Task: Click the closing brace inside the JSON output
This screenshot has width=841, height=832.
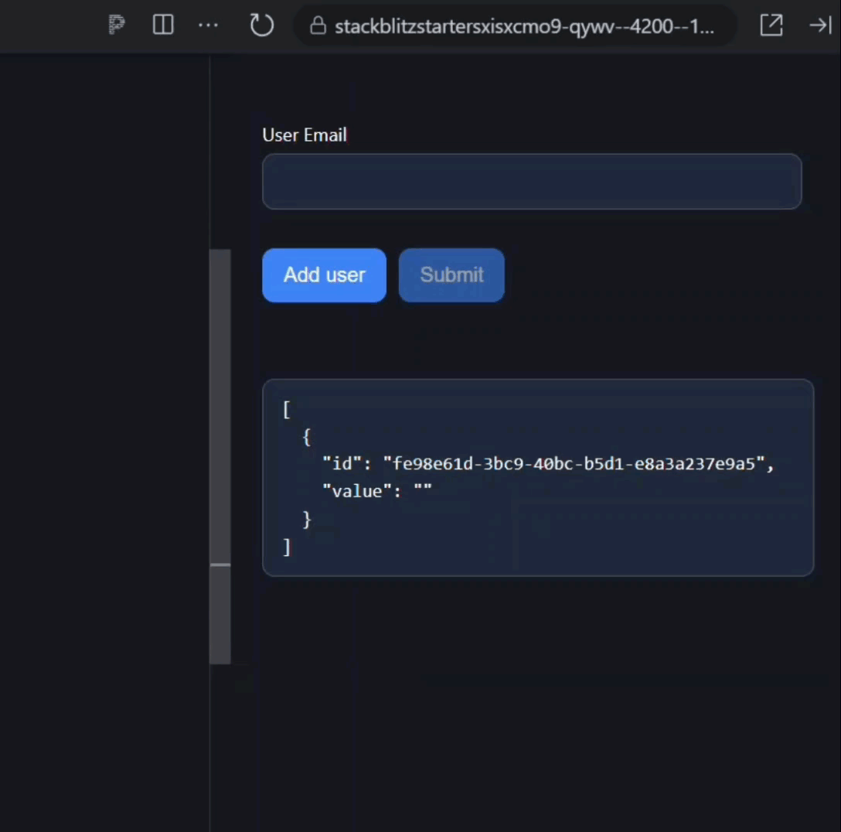Action: point(307,519)
